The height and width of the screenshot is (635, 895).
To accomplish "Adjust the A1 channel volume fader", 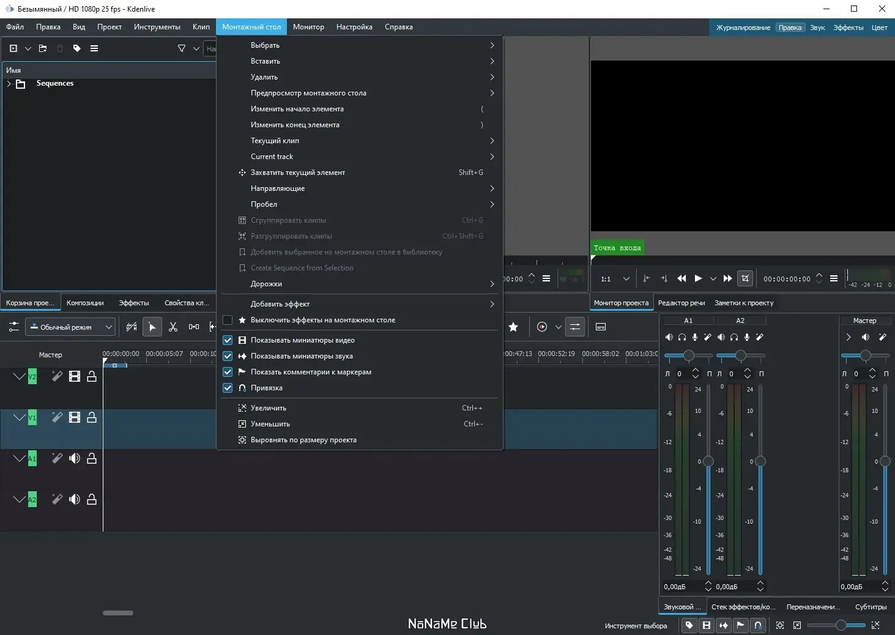I will (x=708, y=461).
